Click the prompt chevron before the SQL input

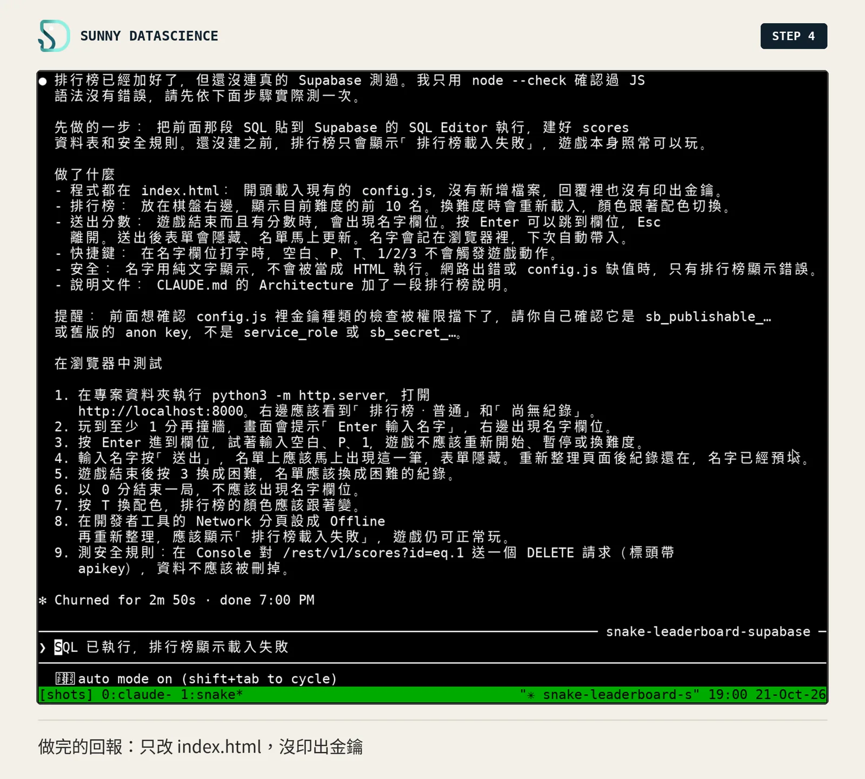[x=43, y=647]
